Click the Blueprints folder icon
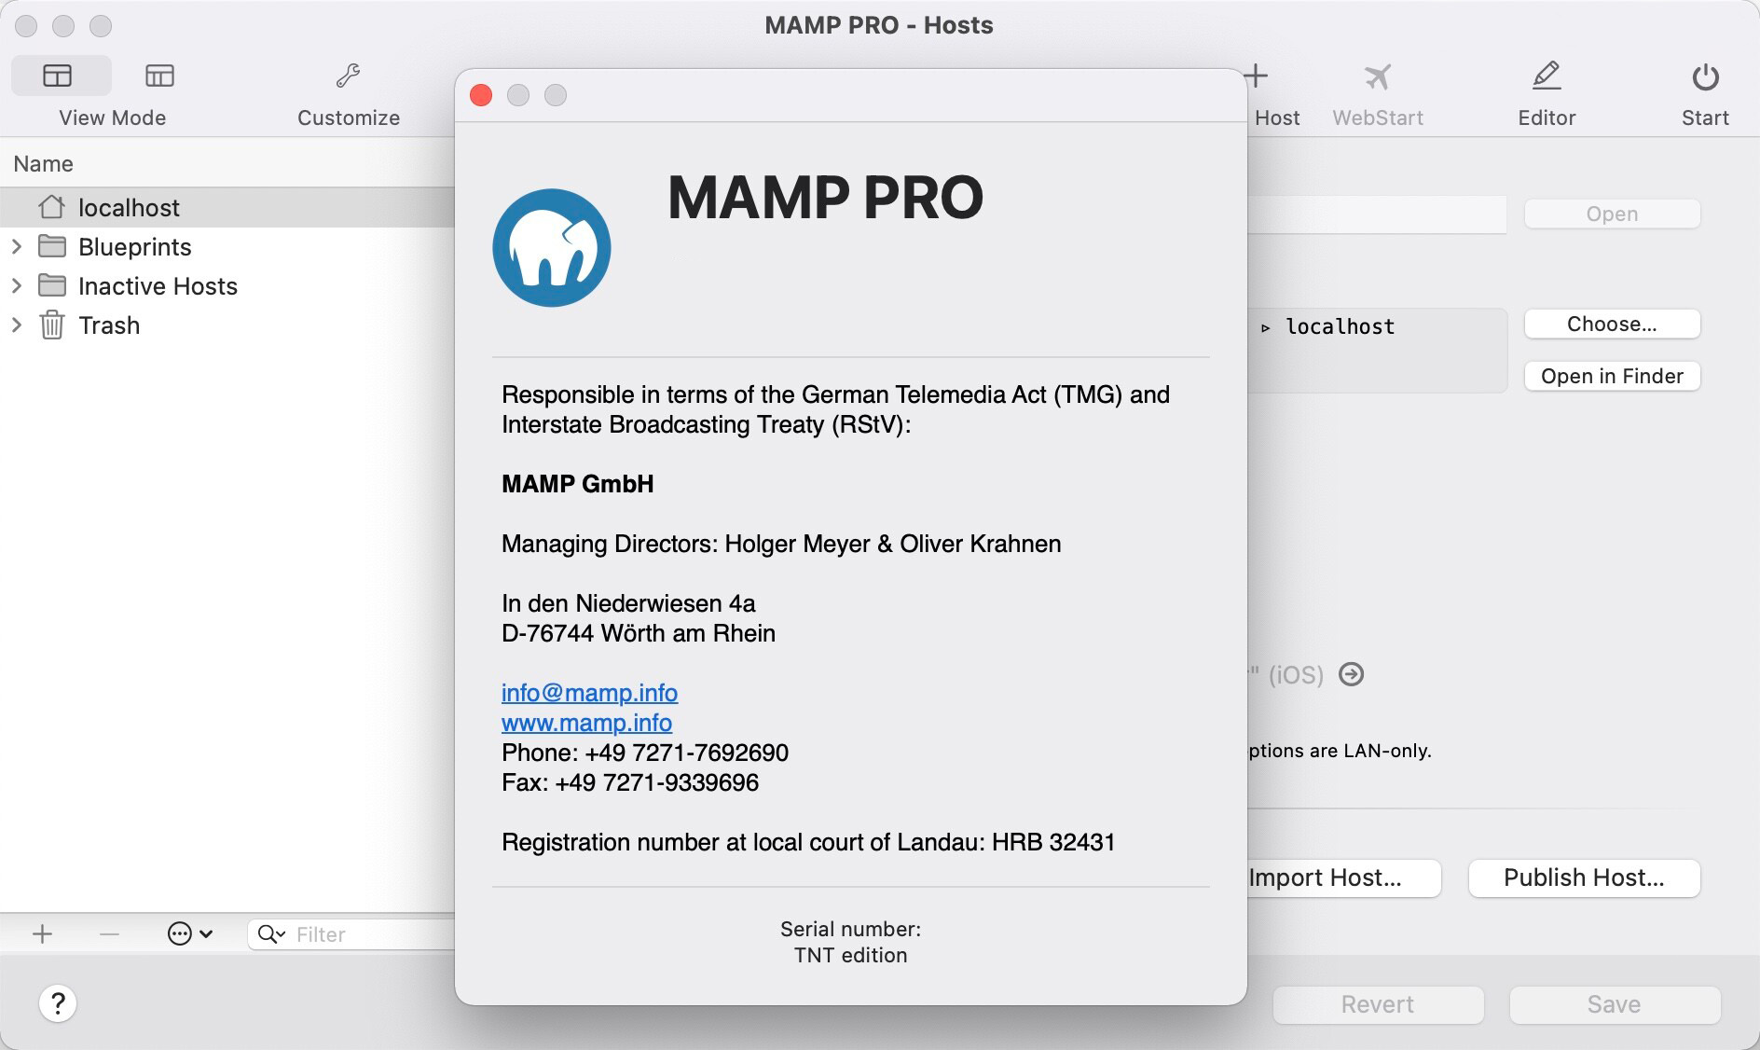The width and height of the screenshot is (1760, 1050). [x=52, y=246]
